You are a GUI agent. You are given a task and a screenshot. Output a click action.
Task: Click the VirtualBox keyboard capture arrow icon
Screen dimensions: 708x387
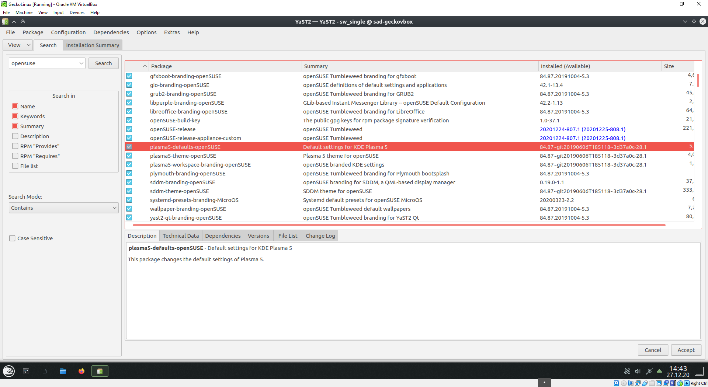point(687,383)
